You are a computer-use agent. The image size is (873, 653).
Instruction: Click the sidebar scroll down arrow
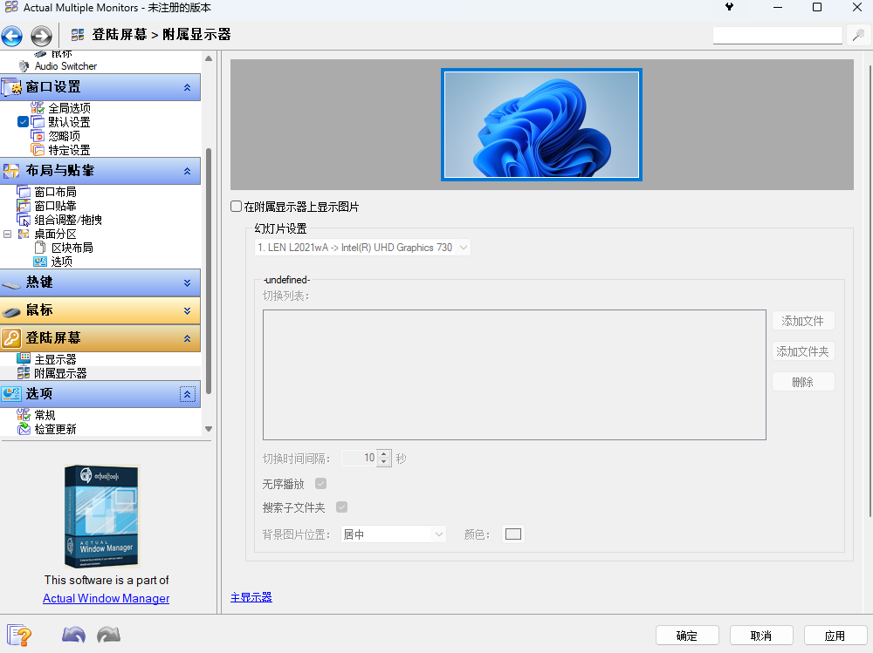(x=209, y=429)
